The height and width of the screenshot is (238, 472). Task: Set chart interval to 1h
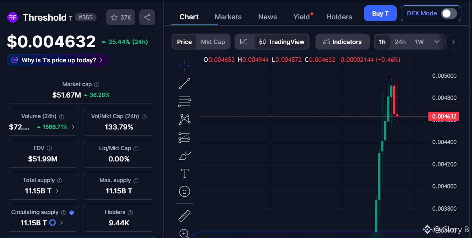click(x=382, y=42)
